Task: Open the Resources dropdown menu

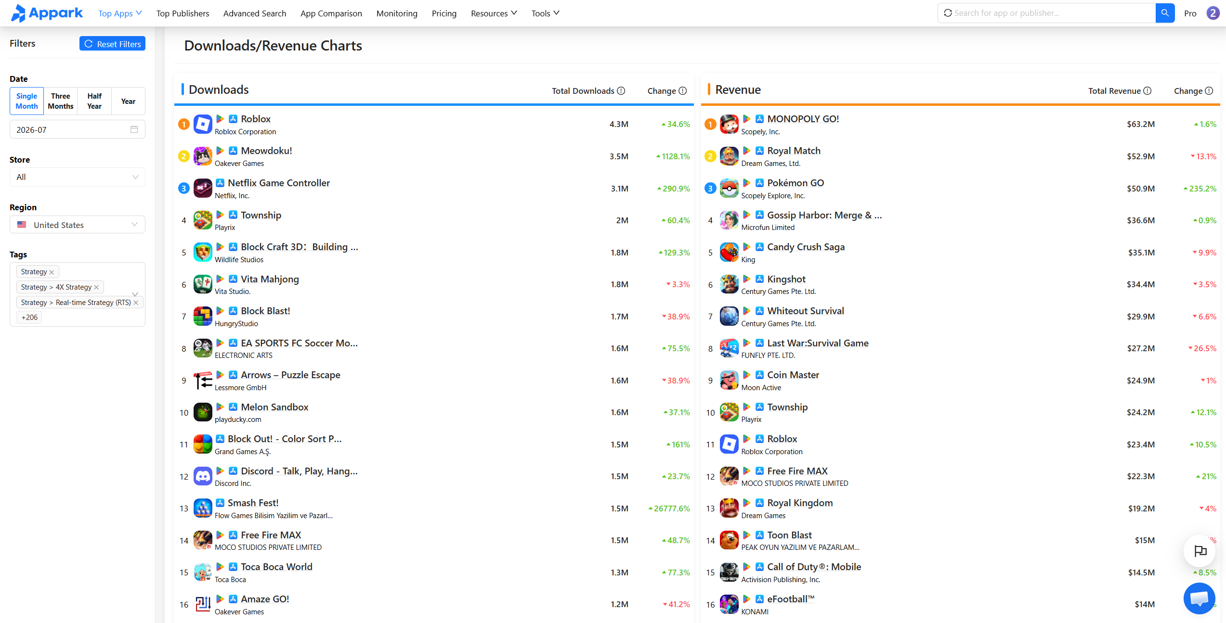Action: pyautogui.click(x=494, y=13)
